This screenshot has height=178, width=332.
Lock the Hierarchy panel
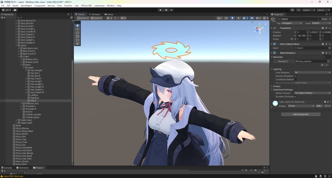68,14
